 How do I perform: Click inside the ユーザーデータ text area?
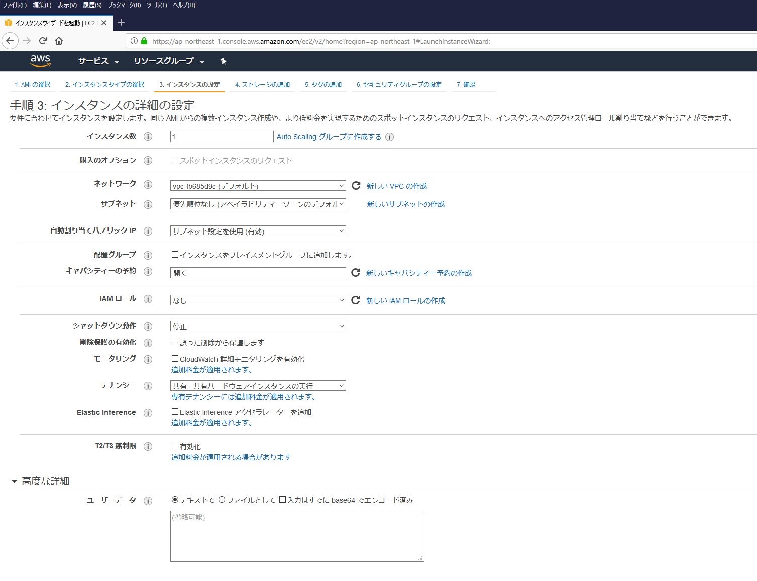point(296,535)
